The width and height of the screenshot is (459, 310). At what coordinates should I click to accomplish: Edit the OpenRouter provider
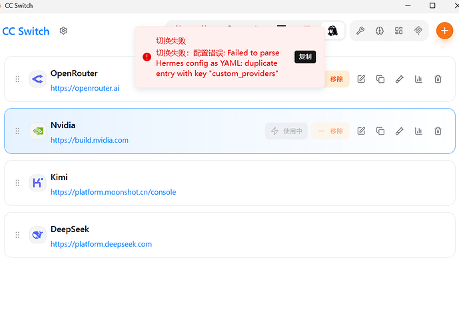[x=361, y=79]
